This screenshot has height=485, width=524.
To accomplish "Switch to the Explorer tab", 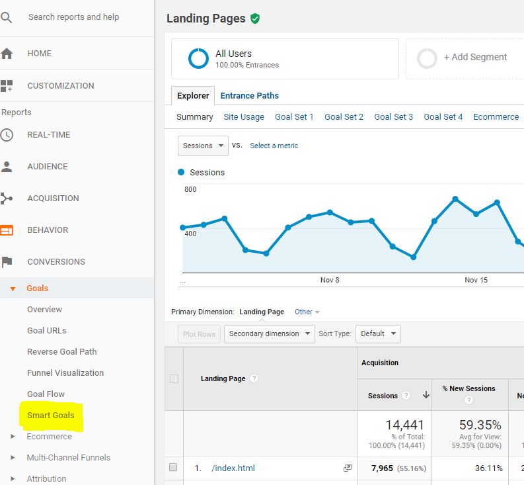I will [x=193, y=96].
